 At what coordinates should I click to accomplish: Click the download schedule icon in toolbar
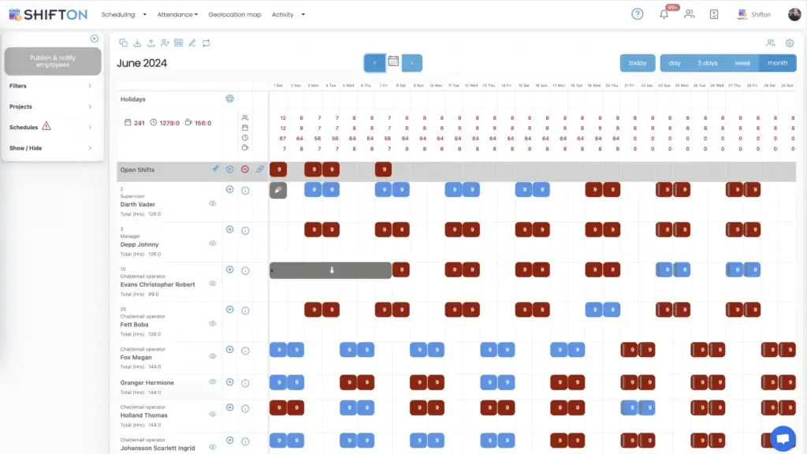pyautogui.click(x=137, y=43)
